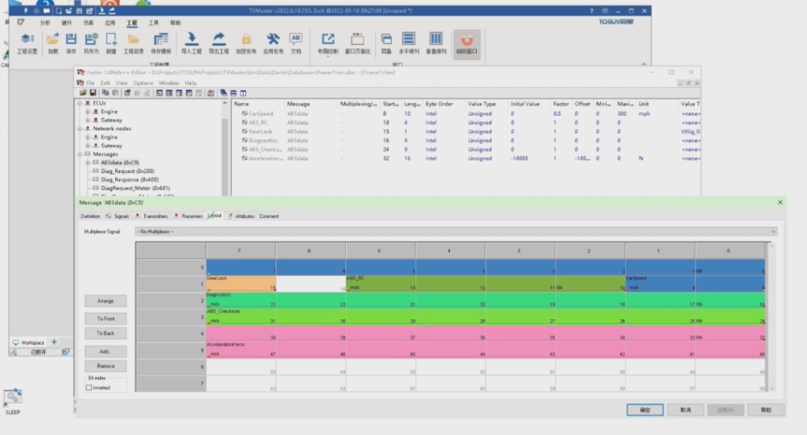The image size is (807, 435).
Task: Click the 吸附窗口 magnet snap icon
Action: coord(467,42)
